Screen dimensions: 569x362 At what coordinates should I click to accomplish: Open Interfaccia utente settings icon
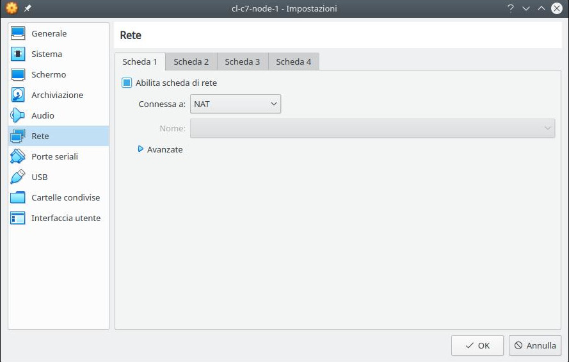[x=18, y=218]
